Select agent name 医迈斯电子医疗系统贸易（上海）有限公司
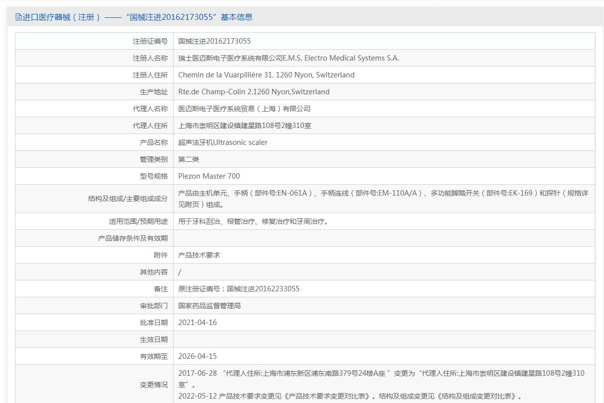Image resolution: width=604 pixels, height=403 pixels. [x=245, y=109]
